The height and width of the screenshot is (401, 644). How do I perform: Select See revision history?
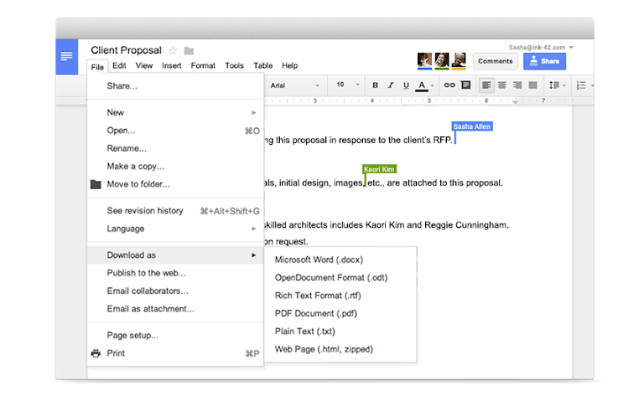[175, 211]
